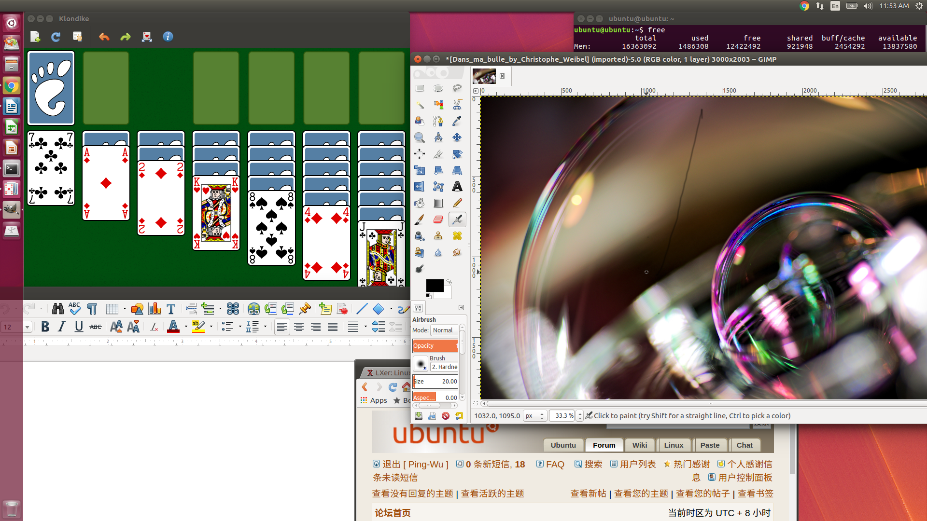Image resolution: width=927 pixels, height=521 pixels.
Task: Open the px units dropdown in GIMP
Action: (x=535, y=416)
